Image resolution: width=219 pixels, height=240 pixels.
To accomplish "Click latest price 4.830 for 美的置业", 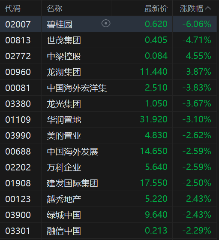I will click(x=156, y=135).
